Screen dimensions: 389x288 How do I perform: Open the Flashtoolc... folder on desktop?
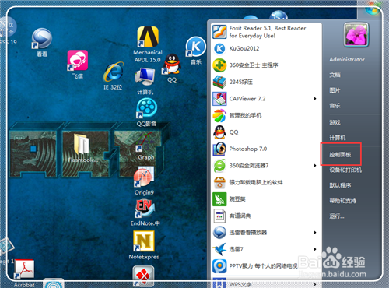tap(83, 148)
